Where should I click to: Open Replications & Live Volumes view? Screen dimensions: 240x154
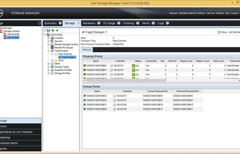click(x=21, y=132)
